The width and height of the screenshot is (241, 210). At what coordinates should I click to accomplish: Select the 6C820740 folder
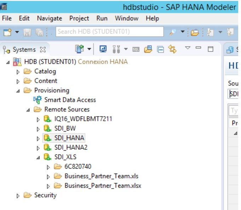(x=73, y=167)
